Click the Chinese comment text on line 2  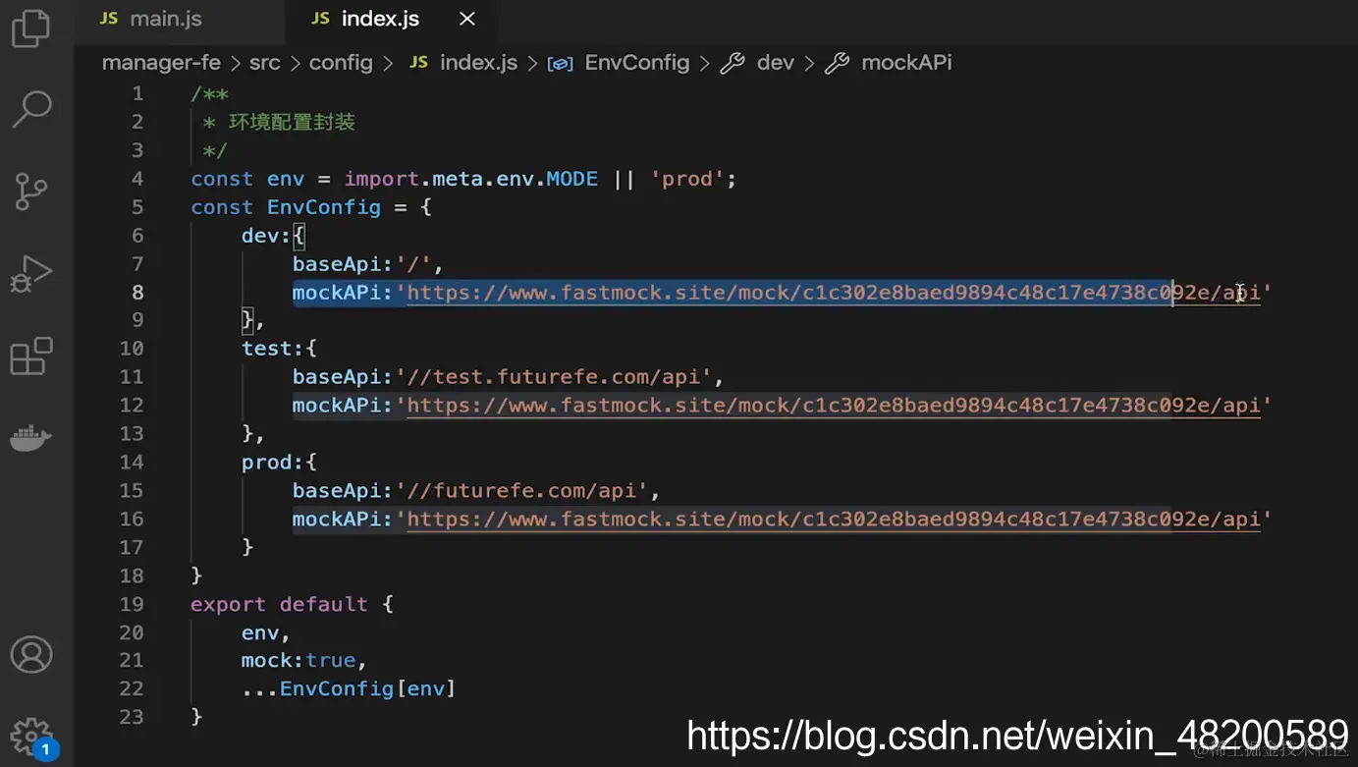292,123
